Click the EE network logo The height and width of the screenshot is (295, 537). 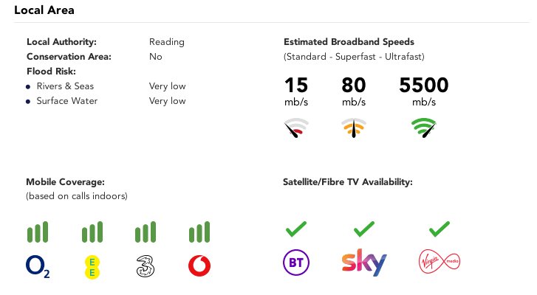point(92,267)
